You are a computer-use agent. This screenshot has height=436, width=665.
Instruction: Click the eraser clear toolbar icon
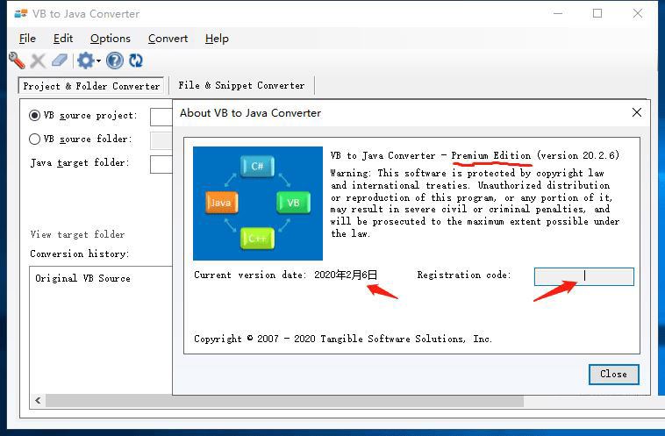[x=60, y=61]
